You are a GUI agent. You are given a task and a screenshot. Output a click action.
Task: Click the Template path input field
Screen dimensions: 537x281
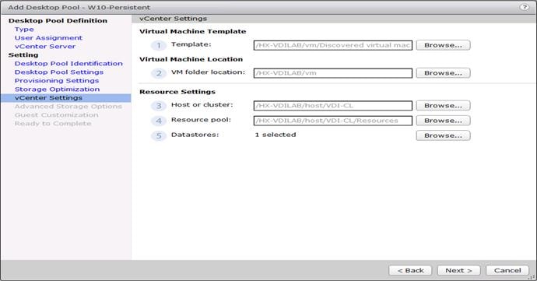pos(333,45)
